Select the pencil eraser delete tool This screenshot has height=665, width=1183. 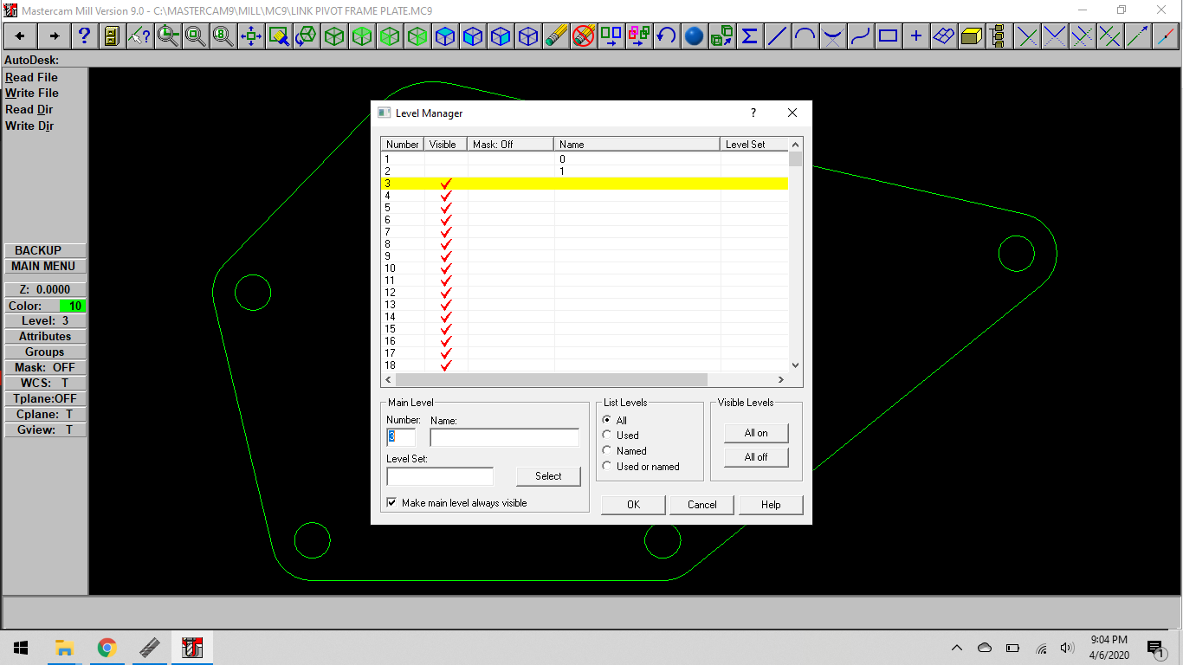coord(556,36)
